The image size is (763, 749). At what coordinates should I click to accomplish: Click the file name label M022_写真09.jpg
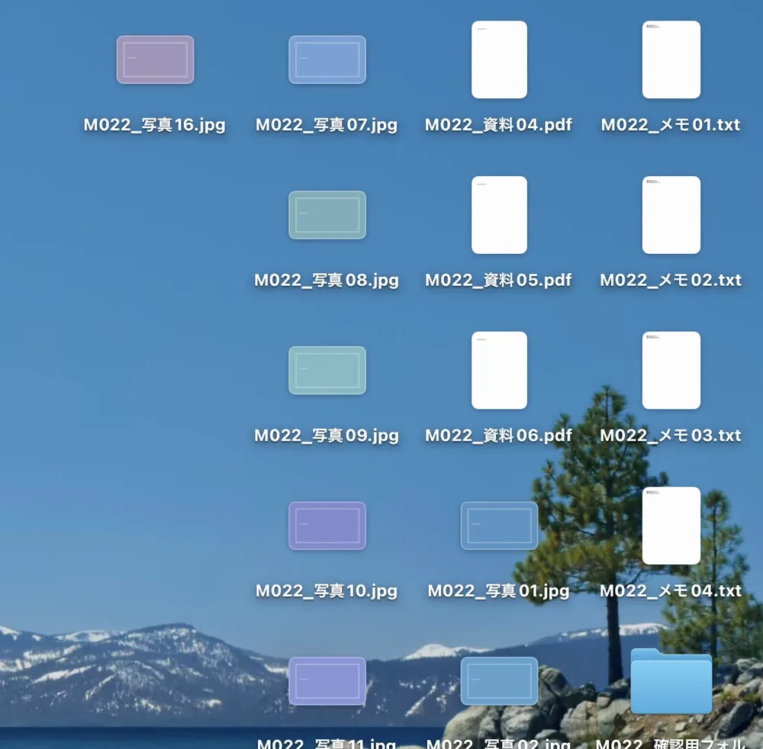coord(327,436)
